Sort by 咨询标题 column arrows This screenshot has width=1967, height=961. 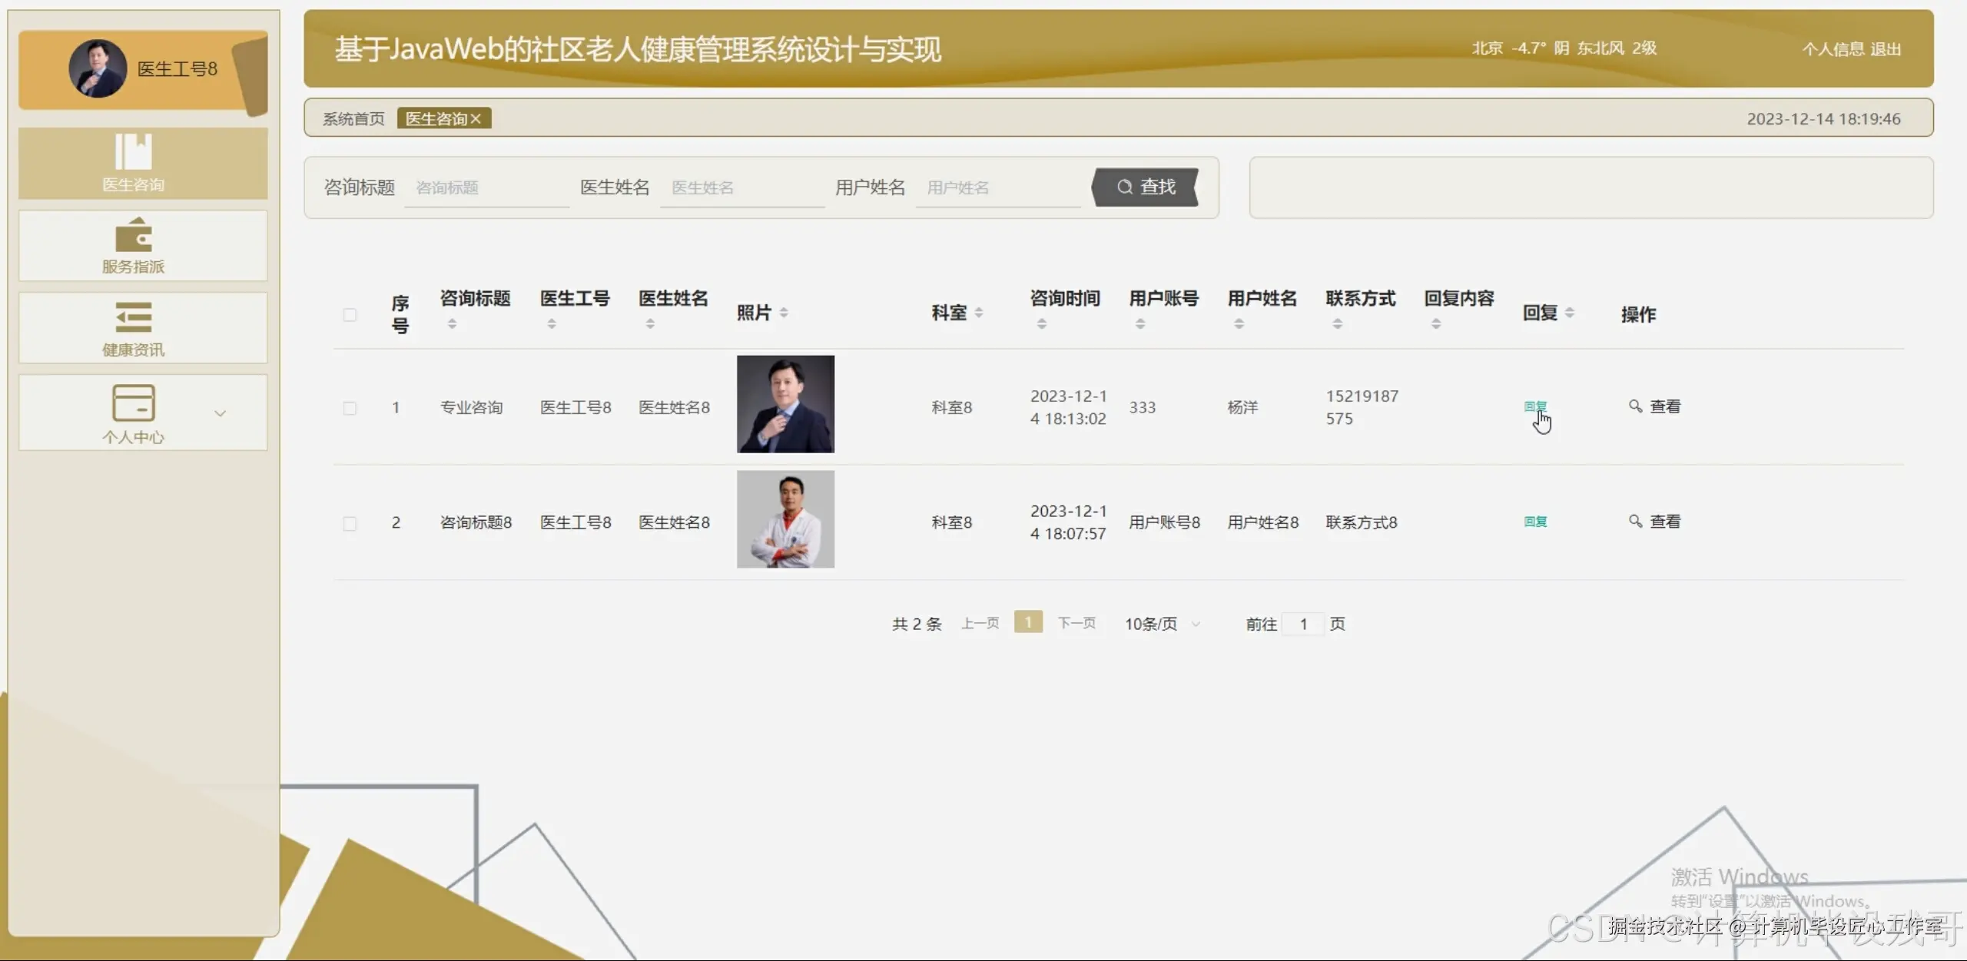pos(452,324)
